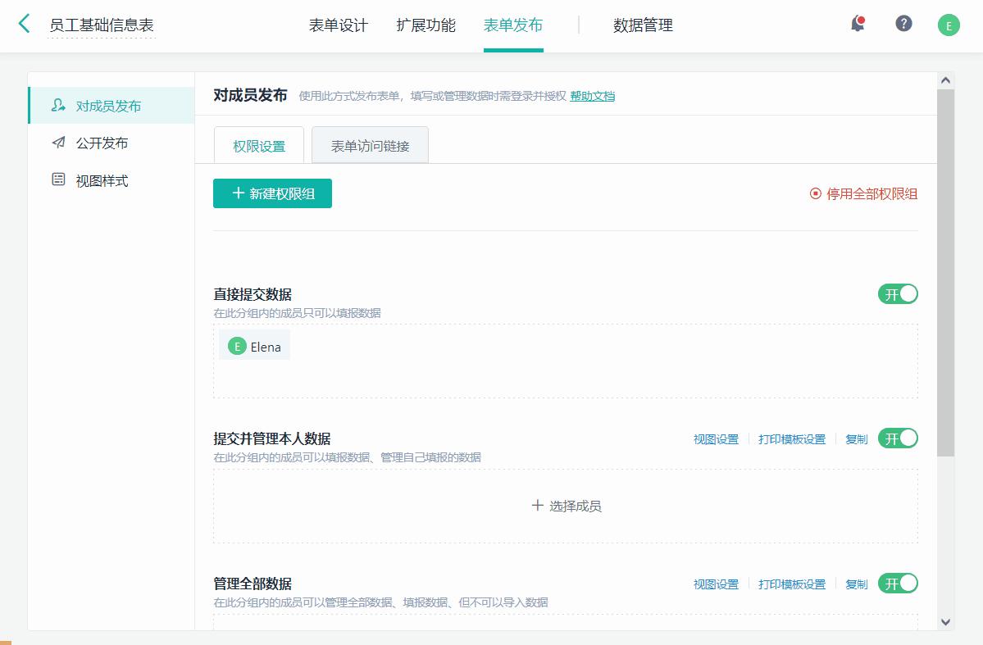Switch to the 表单设计 tab

[337, 25]
